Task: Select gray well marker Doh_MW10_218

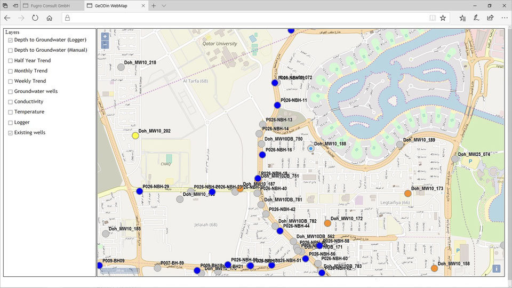Action: click(x=121, y=67)
